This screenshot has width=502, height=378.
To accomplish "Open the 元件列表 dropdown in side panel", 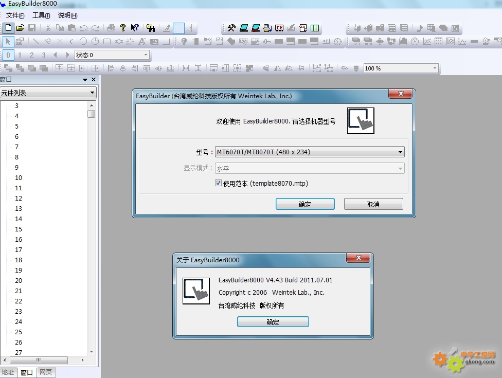I will (48, 93).
